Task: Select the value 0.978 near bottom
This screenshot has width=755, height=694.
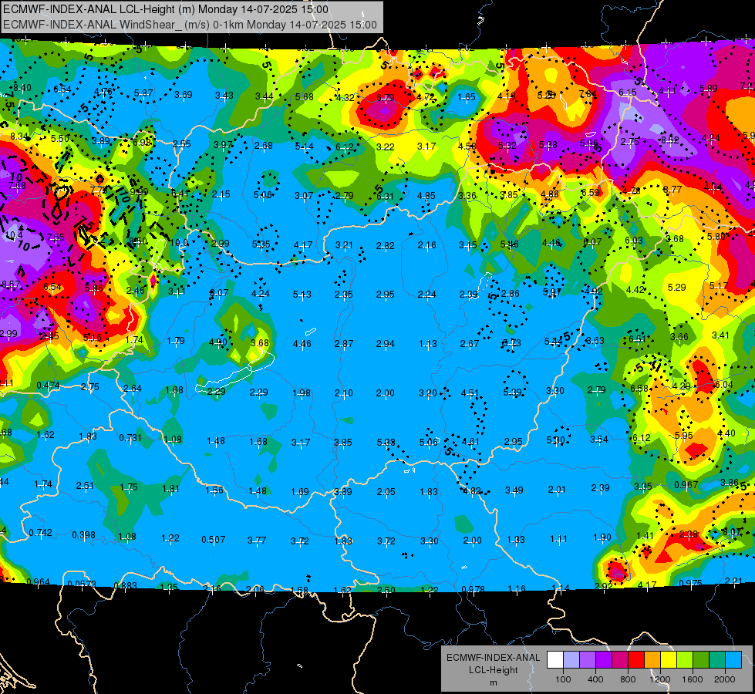Action: click(474, 589)
